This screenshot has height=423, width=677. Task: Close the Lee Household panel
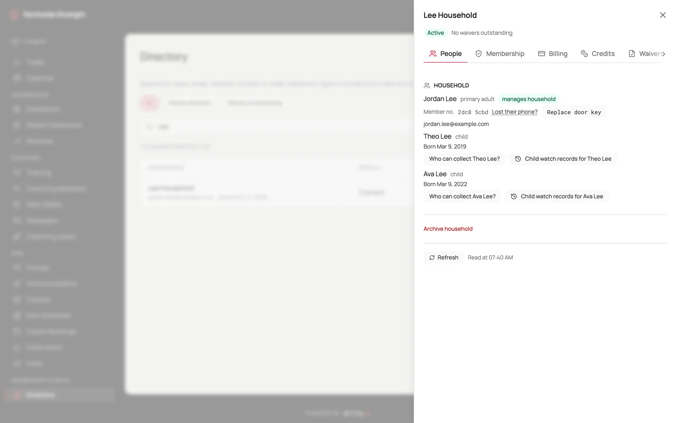click(663, 15)
